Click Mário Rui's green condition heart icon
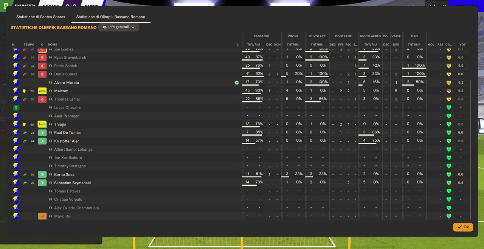Image resolution: width=484 pixels, height=249 pixels. point(449,216)
